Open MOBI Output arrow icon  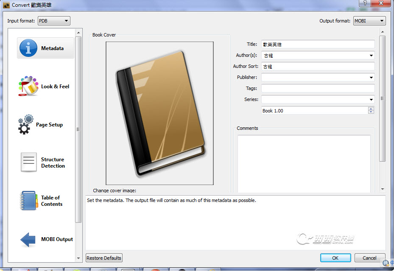tap(28, 239)
